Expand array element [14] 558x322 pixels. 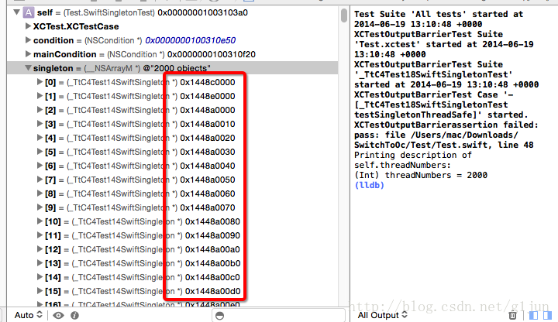40,276
